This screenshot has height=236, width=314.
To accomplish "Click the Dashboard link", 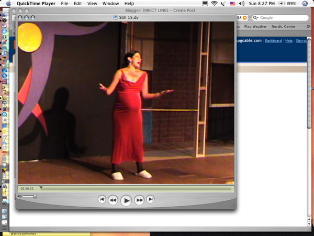I will pyautogui.click(x=273, y=41).
